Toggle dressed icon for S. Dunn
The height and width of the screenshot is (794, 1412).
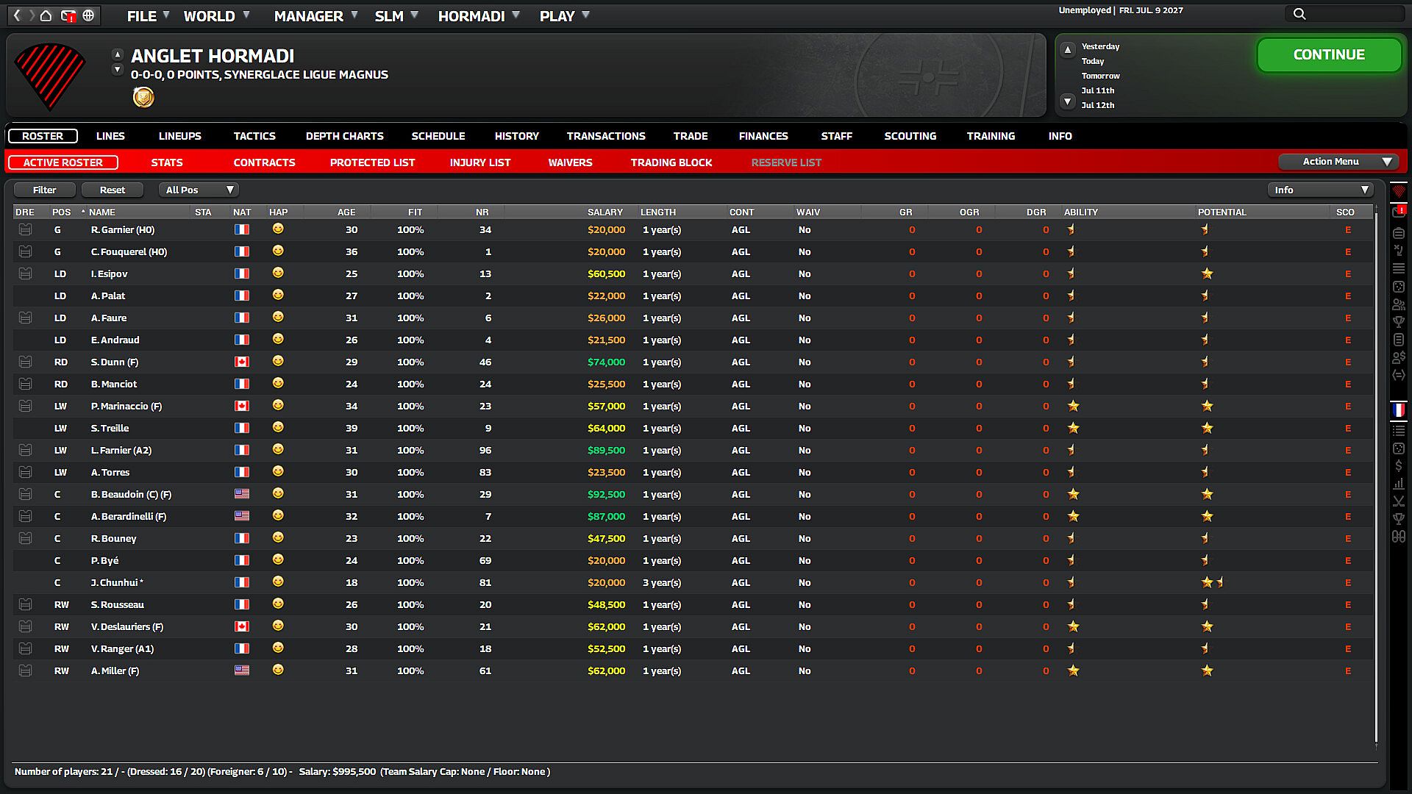tap(25, 362)
